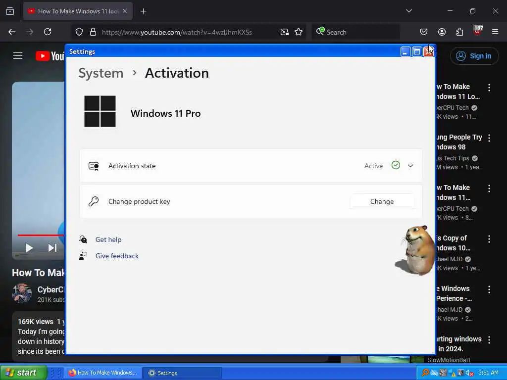Expand the Activation state chevron
This screenshot has width=507, height=380.
tap(410, 166)
